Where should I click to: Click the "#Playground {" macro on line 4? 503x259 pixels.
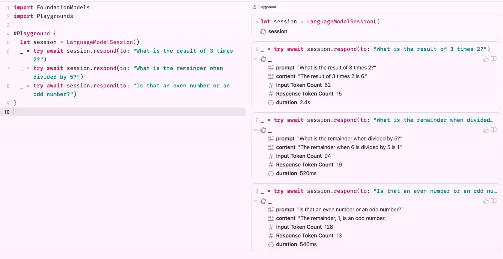click(x=35, y=34)
